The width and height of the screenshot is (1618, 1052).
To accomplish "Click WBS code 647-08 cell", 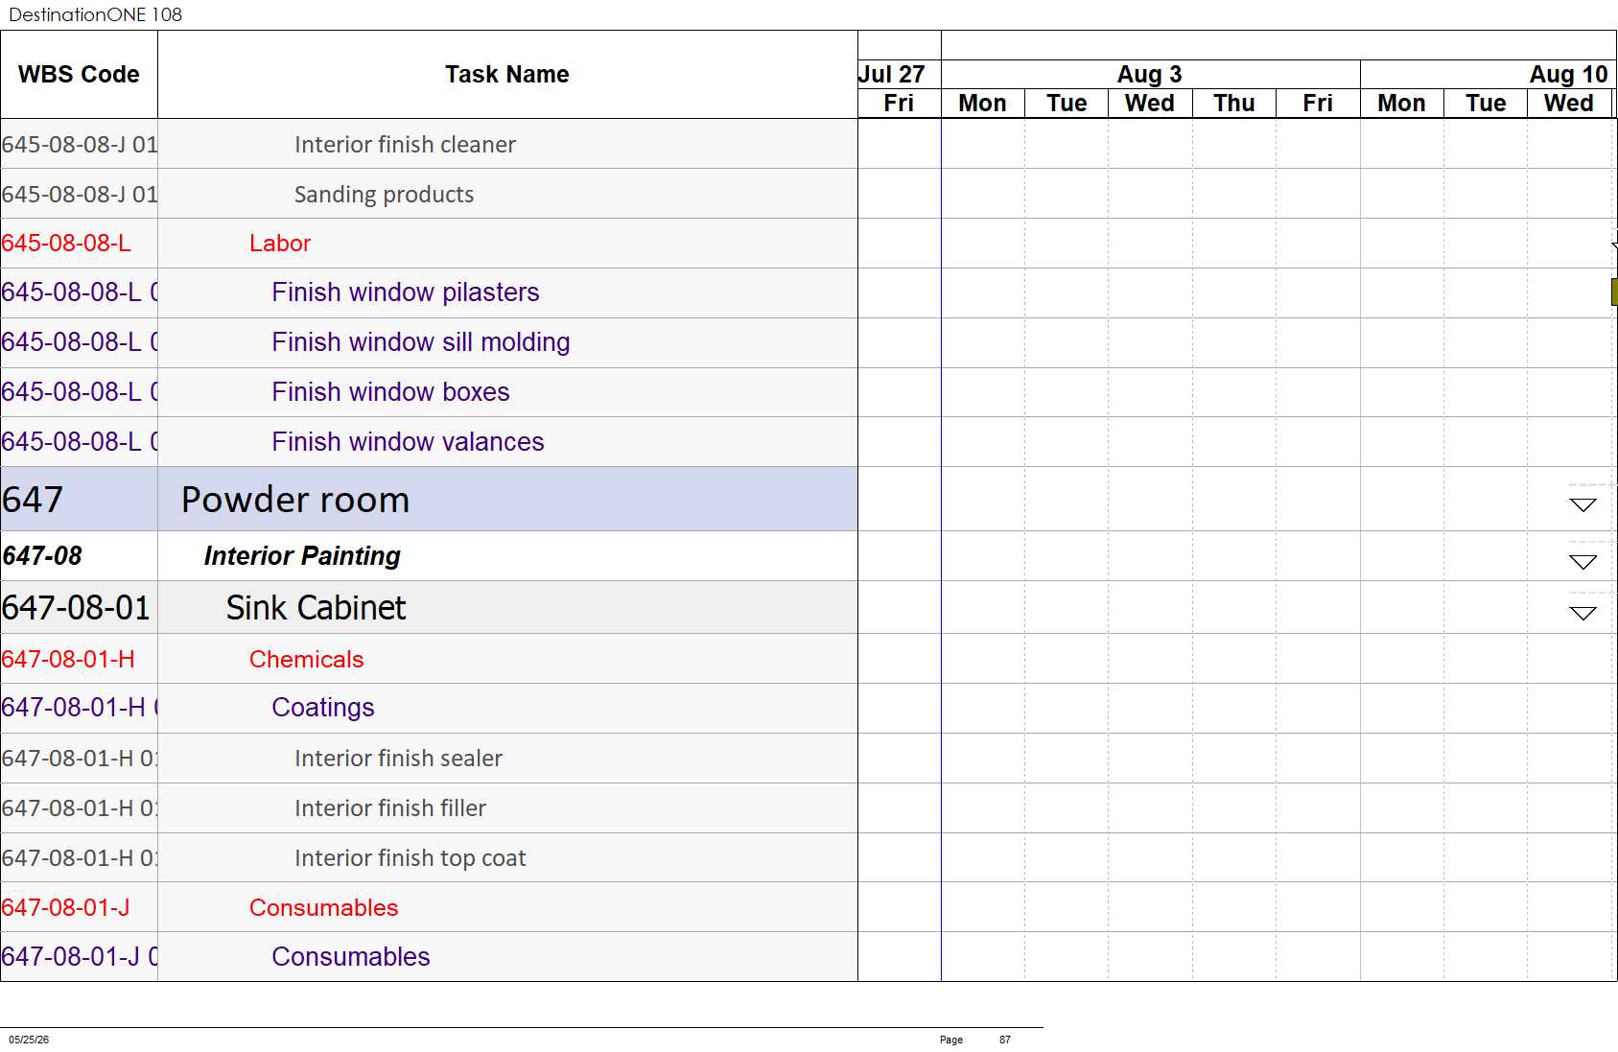I will [79, 556].
